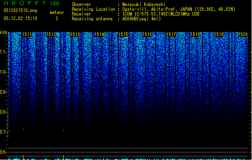
Task: Click the 1515 time marker label
Action: (123, 34)
